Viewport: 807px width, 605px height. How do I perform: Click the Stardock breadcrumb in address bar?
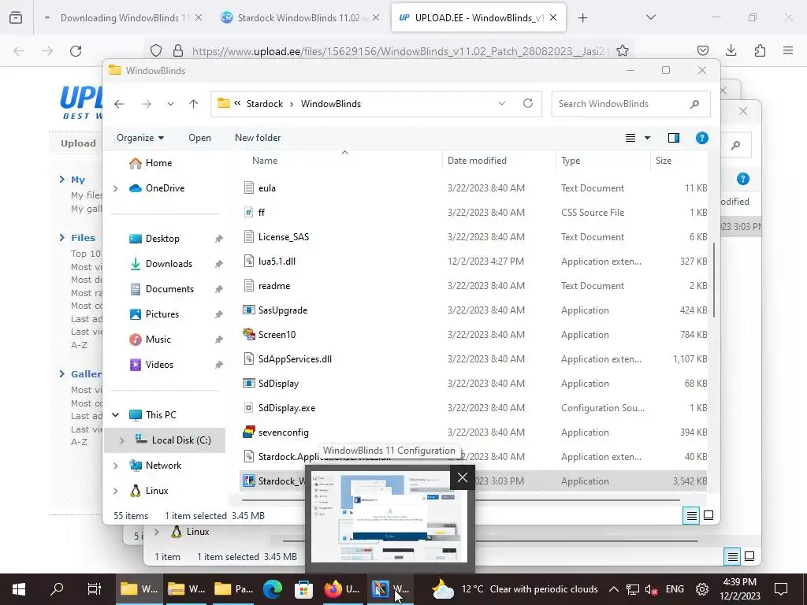pyautogui.click(x=265, y=104)
